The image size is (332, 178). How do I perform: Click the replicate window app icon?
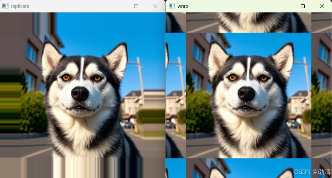(x=5, y=6)
